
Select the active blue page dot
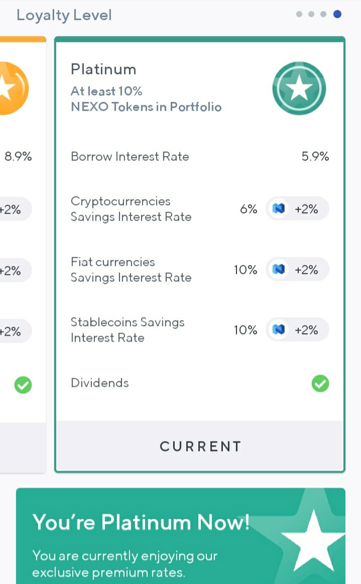tap(337, 14)
